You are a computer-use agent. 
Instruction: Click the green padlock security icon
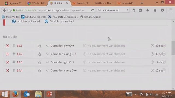pyautogui.click(x=14, y=10)
